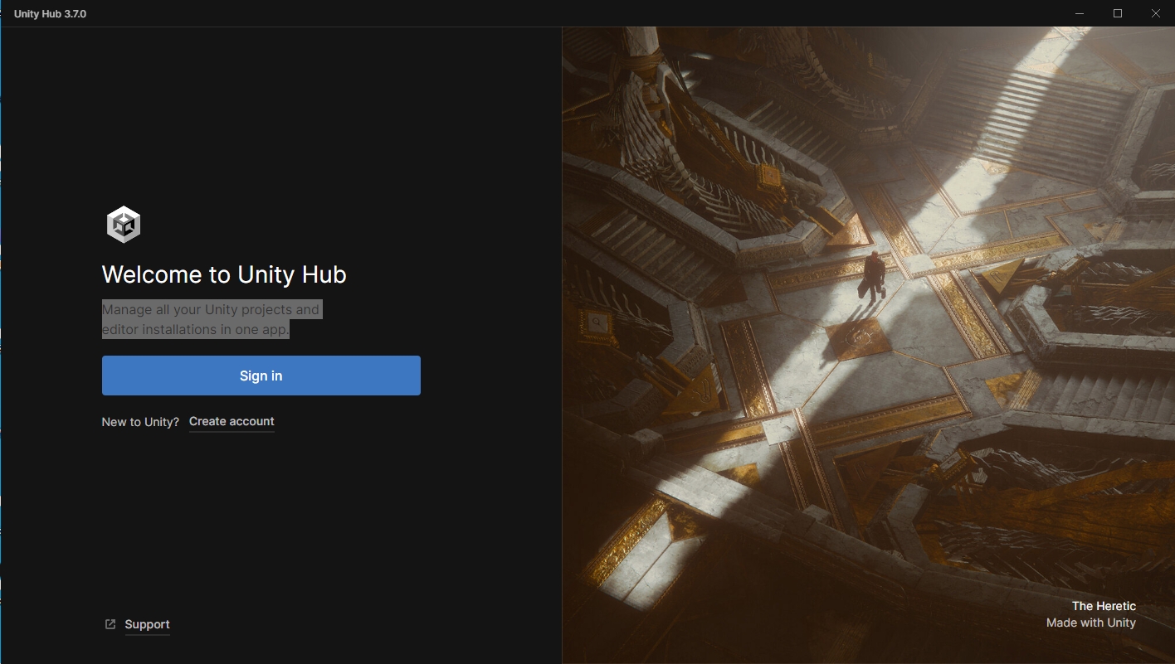Click the magnifier emblem tile in the artwork
This screenshot has width=1175, height=664.
(597, 321)
